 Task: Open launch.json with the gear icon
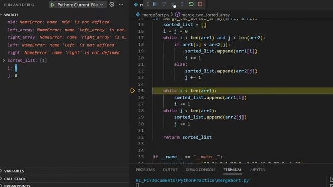(112, 5)
